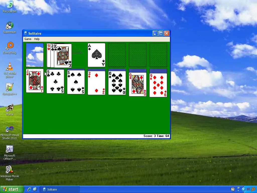Click the Ace of Spades on the foundation

tap(97, 55)
